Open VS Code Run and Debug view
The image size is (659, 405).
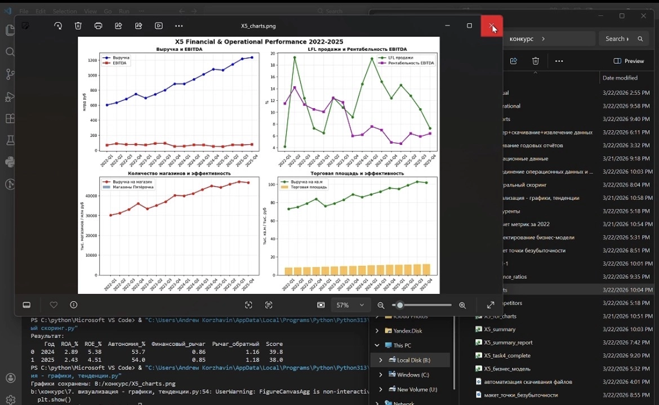(x=10, y=97)
